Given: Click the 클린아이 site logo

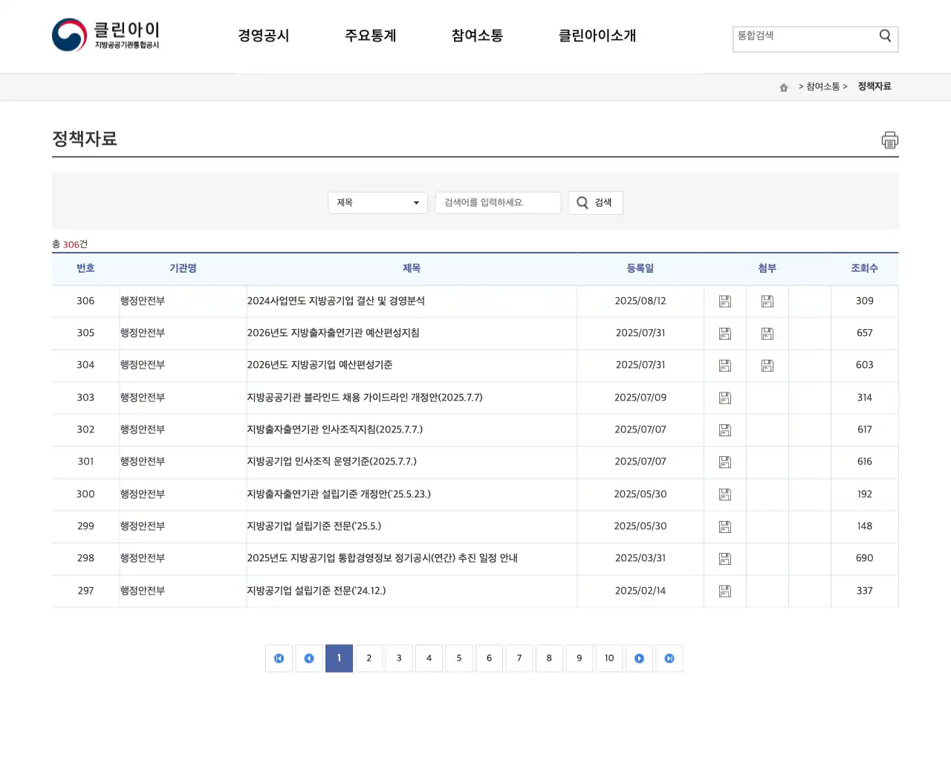Looking at the screenshot, I should pyautogui.click(x=108, y=34).
